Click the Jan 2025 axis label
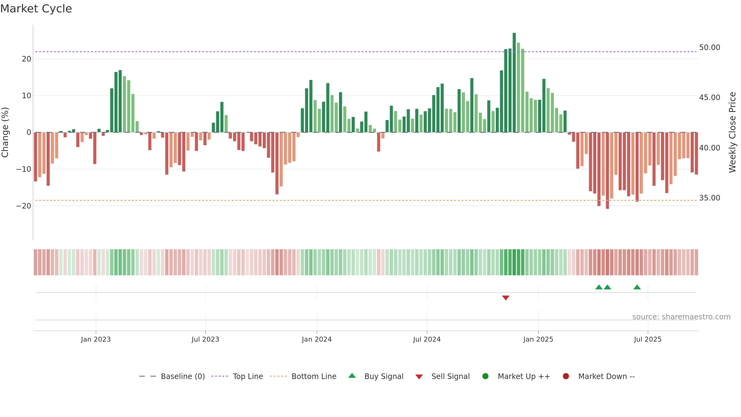The height and width of the screenshot is (417, 741). [538, 339]
